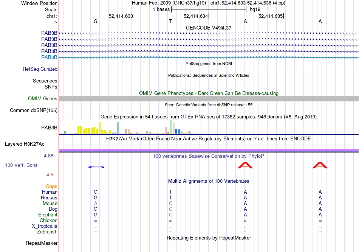Viewport: 359px width, 252px height.
Task: Click Publications: Sequences in Scientific Articles title
Action: click(x=209, y=75)
